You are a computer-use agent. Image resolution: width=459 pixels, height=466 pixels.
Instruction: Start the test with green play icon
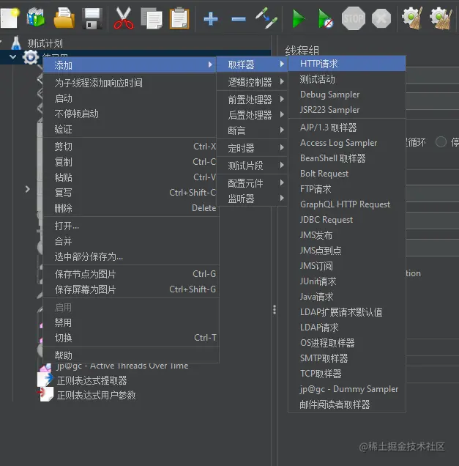click(298, 18)
